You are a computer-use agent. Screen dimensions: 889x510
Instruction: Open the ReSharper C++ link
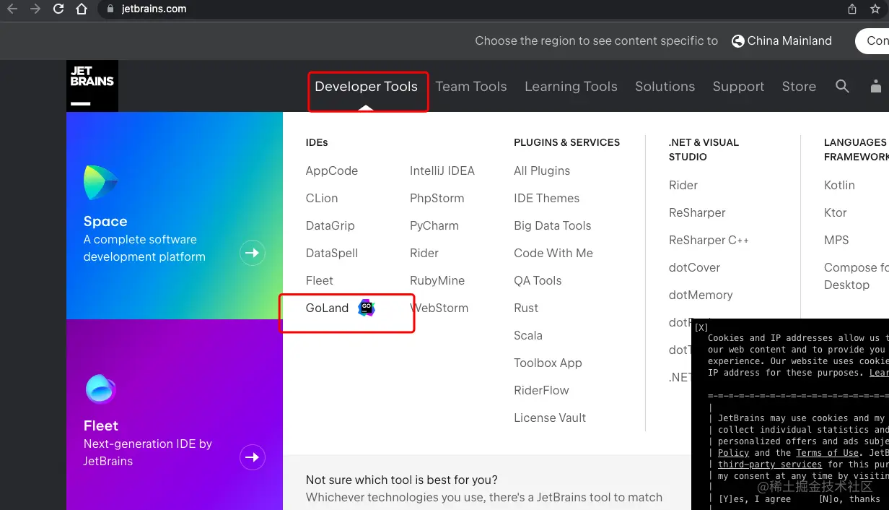pyautogui.click(x=709, y=241)
